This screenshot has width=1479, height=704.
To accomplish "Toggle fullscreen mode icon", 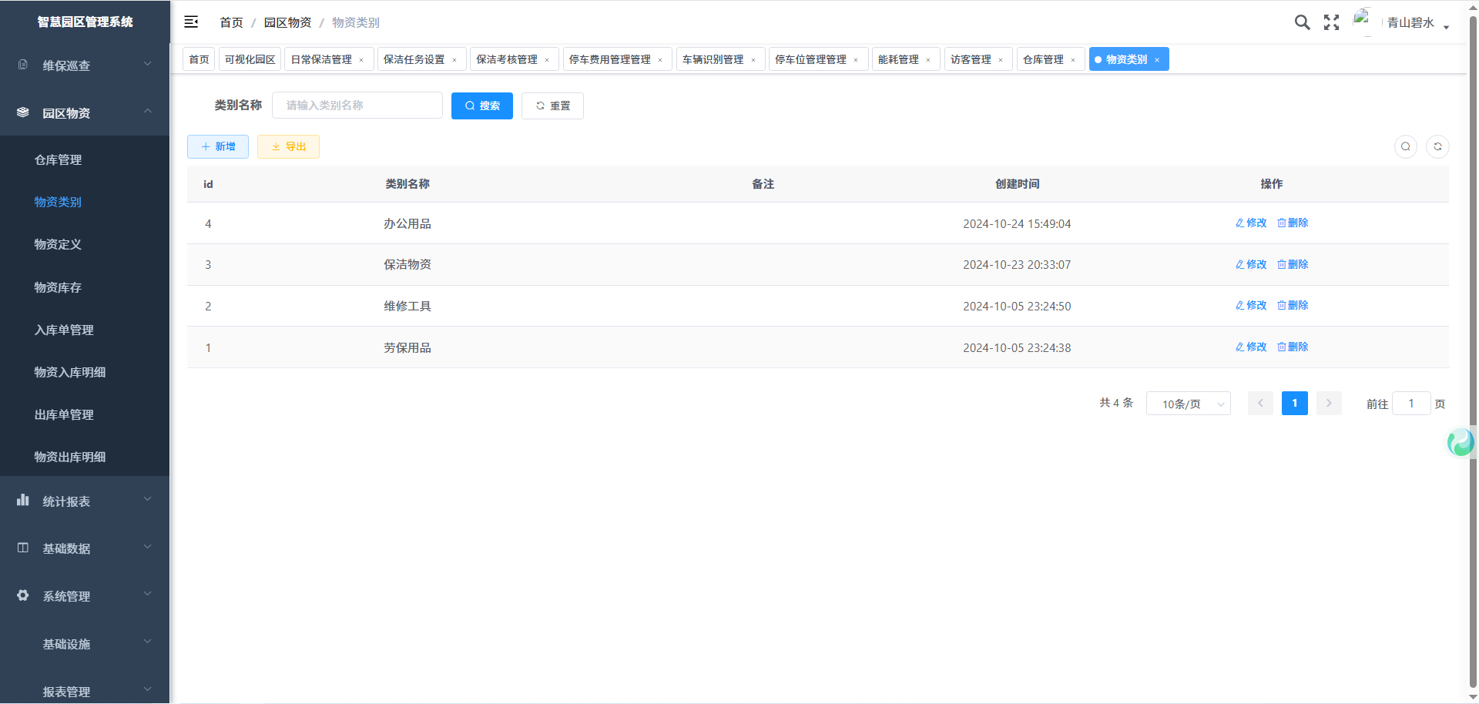I will pos(1331,22).
